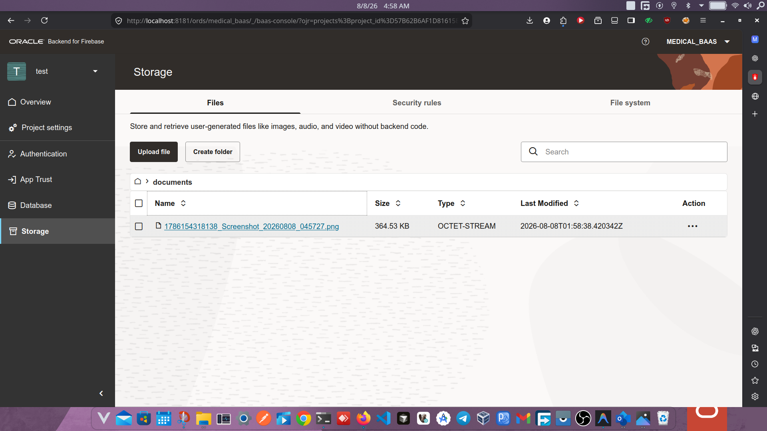Click the help question mark icon

646,42
